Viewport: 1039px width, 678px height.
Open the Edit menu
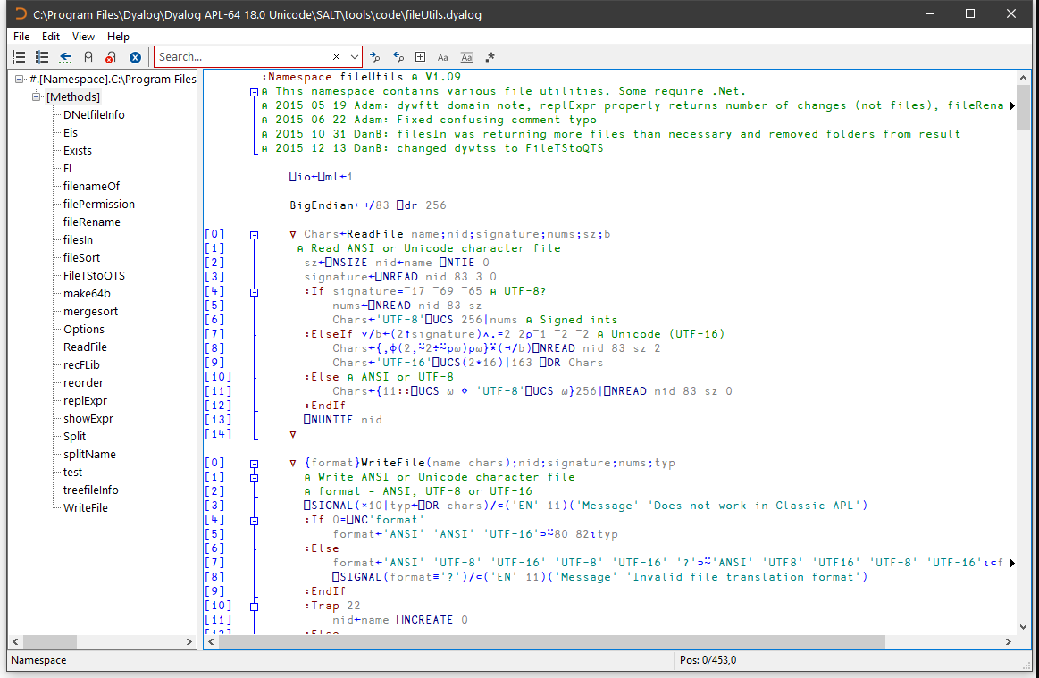[51, 37]
